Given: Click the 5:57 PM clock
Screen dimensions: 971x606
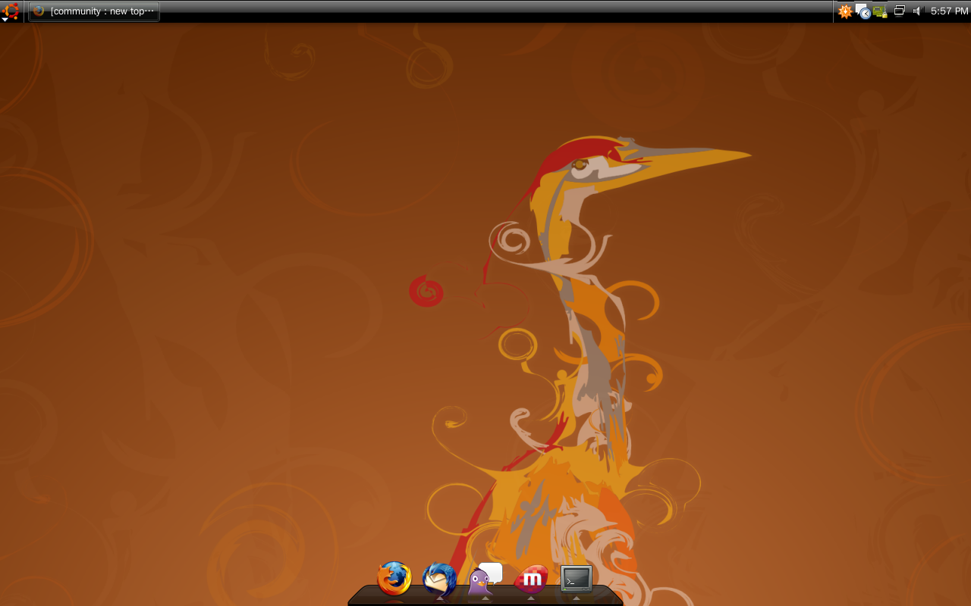Looking at the screenshot, I should click(x=949, y=11).
